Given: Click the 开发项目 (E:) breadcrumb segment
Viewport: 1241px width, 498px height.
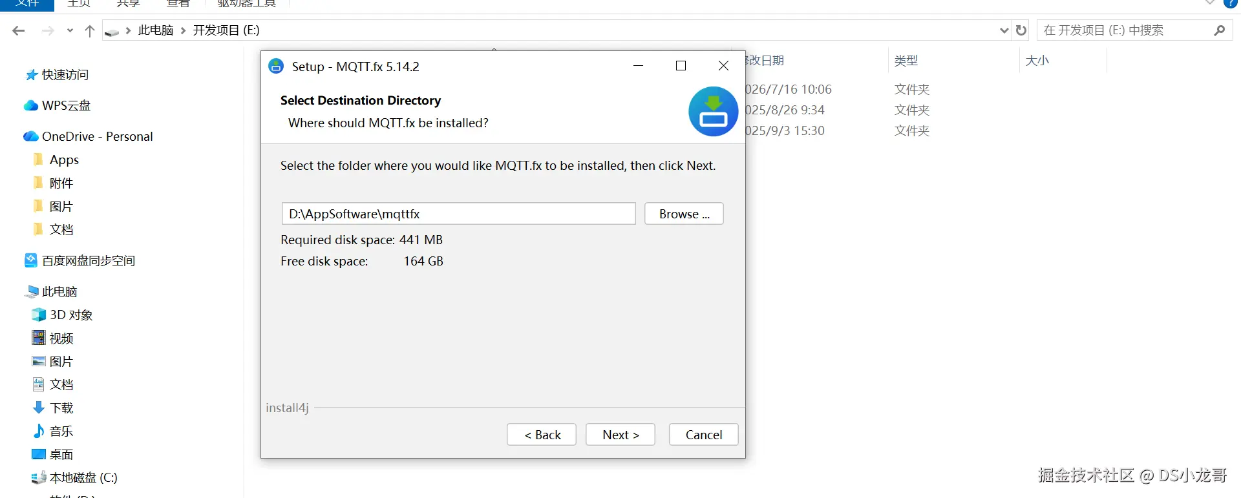Looking at the screenshot, I should click(226, 30).
